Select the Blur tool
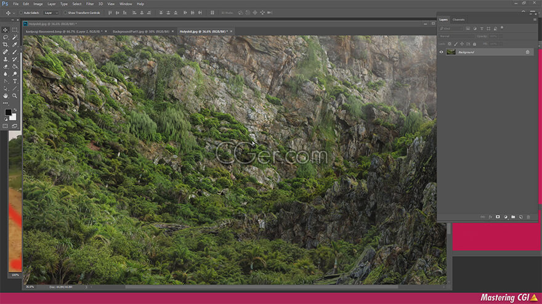This screenshot has width=542, height=304. [5, 74]
